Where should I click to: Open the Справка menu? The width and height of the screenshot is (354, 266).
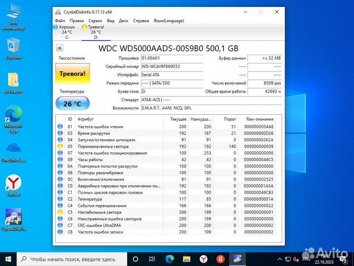141,21
